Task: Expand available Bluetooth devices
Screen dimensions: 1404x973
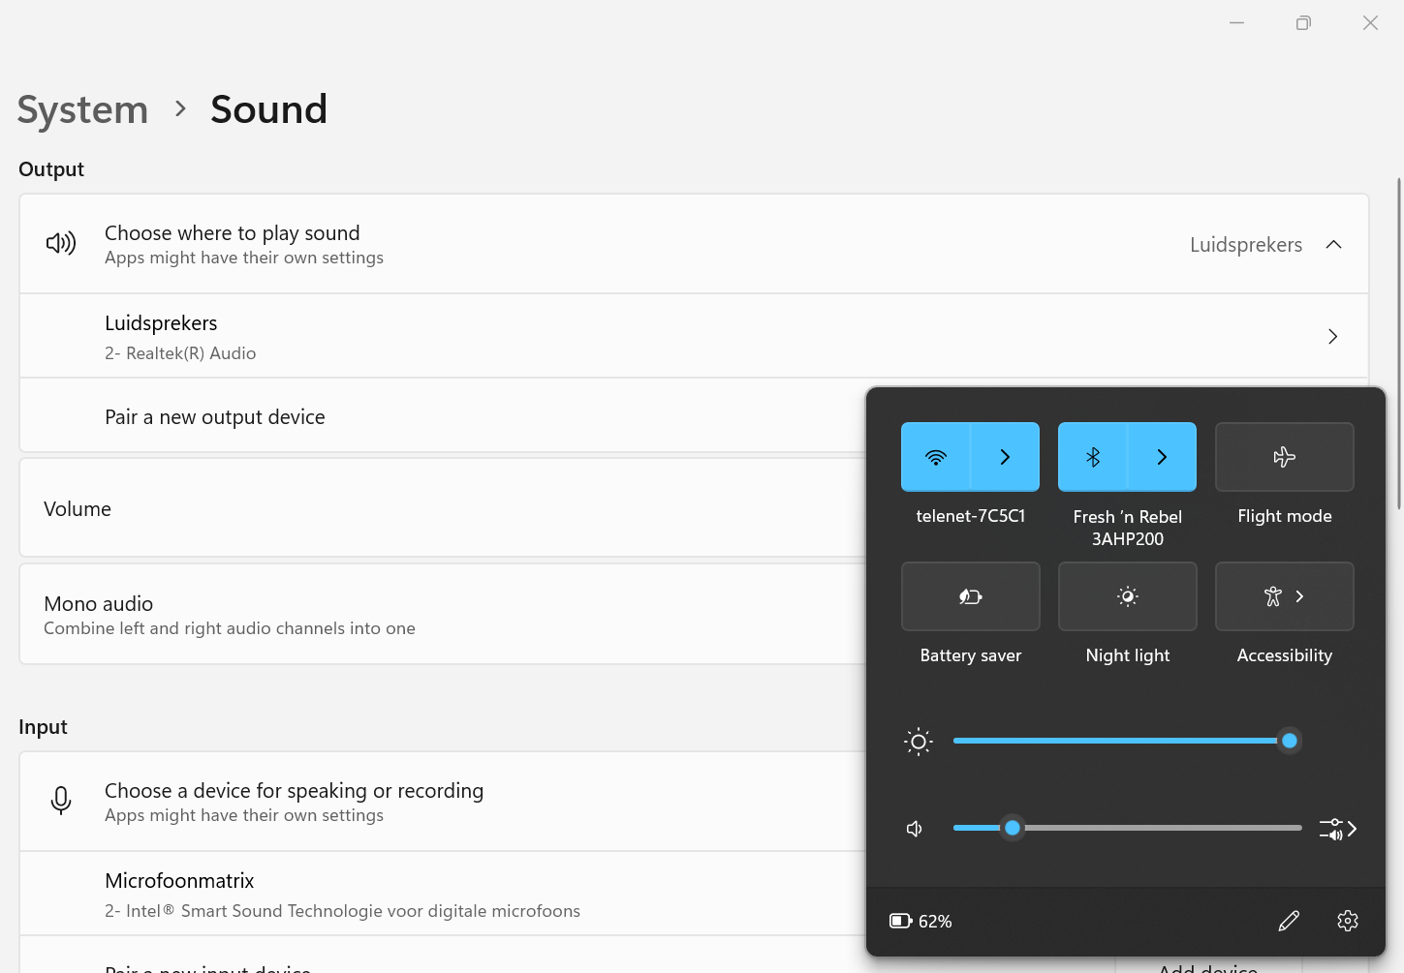Action: point(1162,456)
